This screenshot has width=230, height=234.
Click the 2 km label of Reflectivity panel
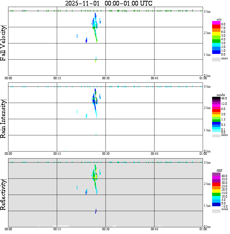pos(207,184)
